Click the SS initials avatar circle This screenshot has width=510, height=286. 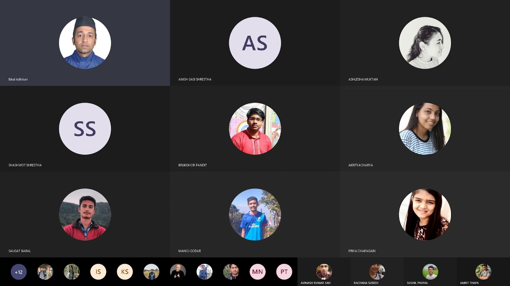point(85,129)
